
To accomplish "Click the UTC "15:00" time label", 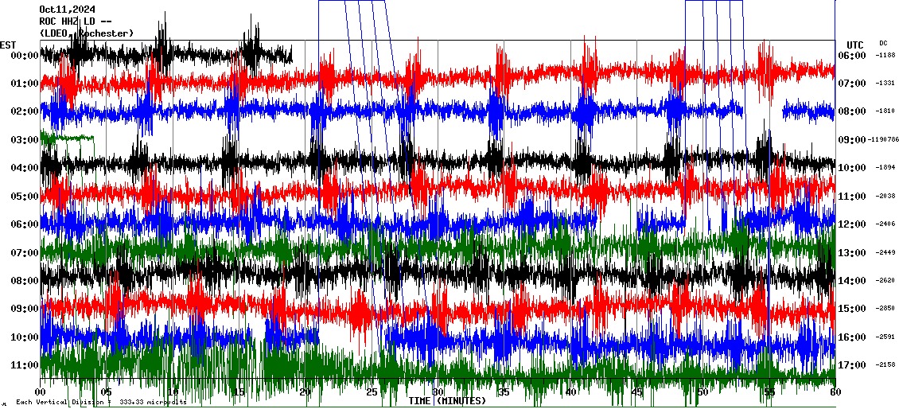I will pyautogui.click(x=852, y=309).
